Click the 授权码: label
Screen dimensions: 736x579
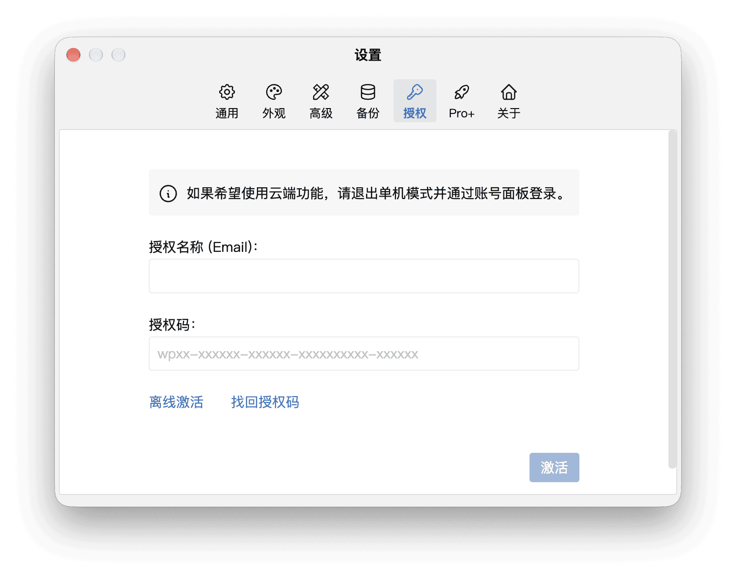173,325
